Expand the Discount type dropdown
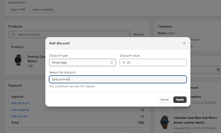Viewport: 221px width, 133px height. pos(82,62)
